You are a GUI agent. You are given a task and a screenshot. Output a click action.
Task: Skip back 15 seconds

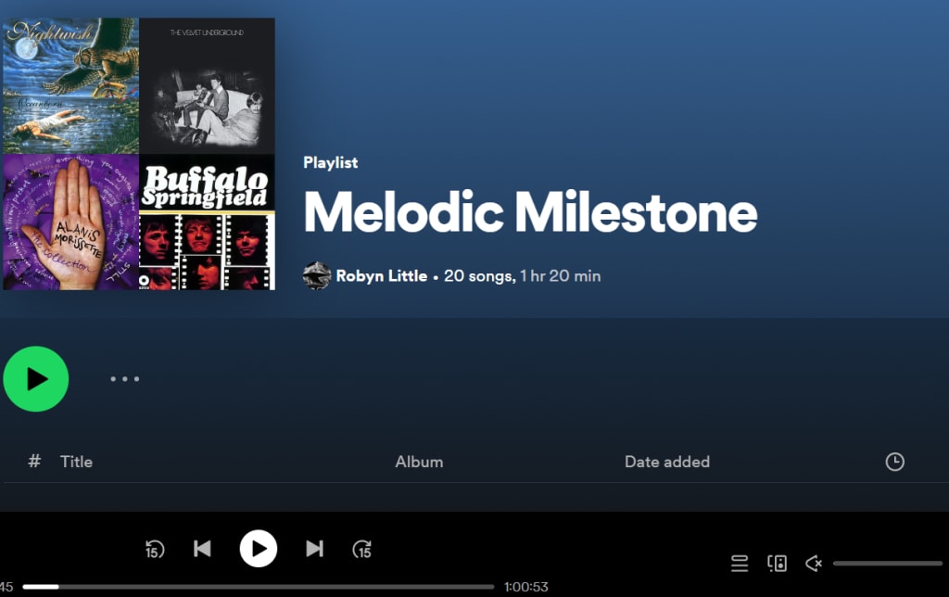[155, 549]
